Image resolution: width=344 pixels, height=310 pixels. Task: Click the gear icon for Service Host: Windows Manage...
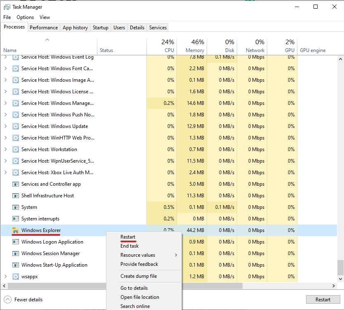15,103
